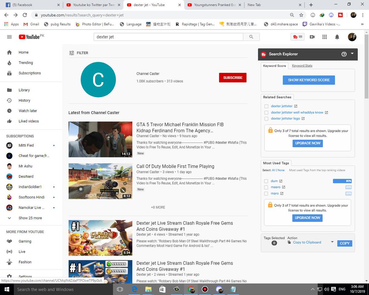This screenshot has height=295, width=369.
Task: Go back with the browser back arrow
Action: [6, 15]
